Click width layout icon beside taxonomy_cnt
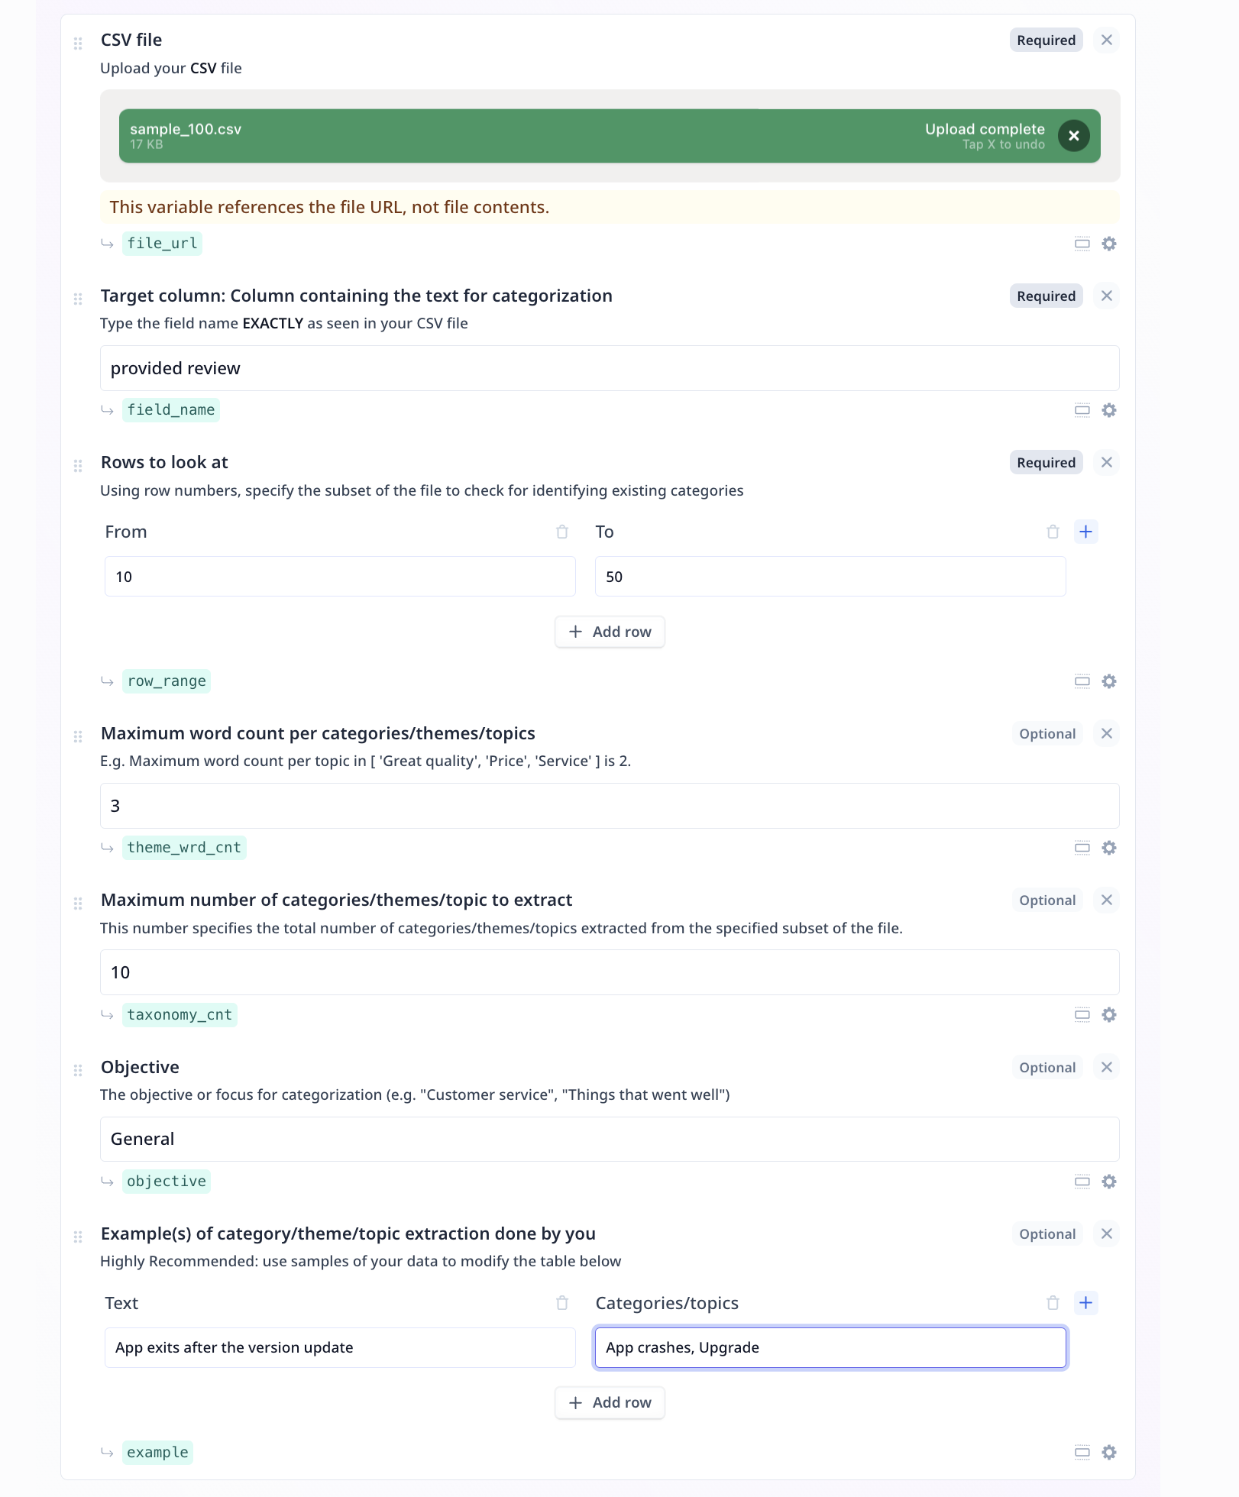Screen dimensions: 1239x1497 pos(1082,1014)
